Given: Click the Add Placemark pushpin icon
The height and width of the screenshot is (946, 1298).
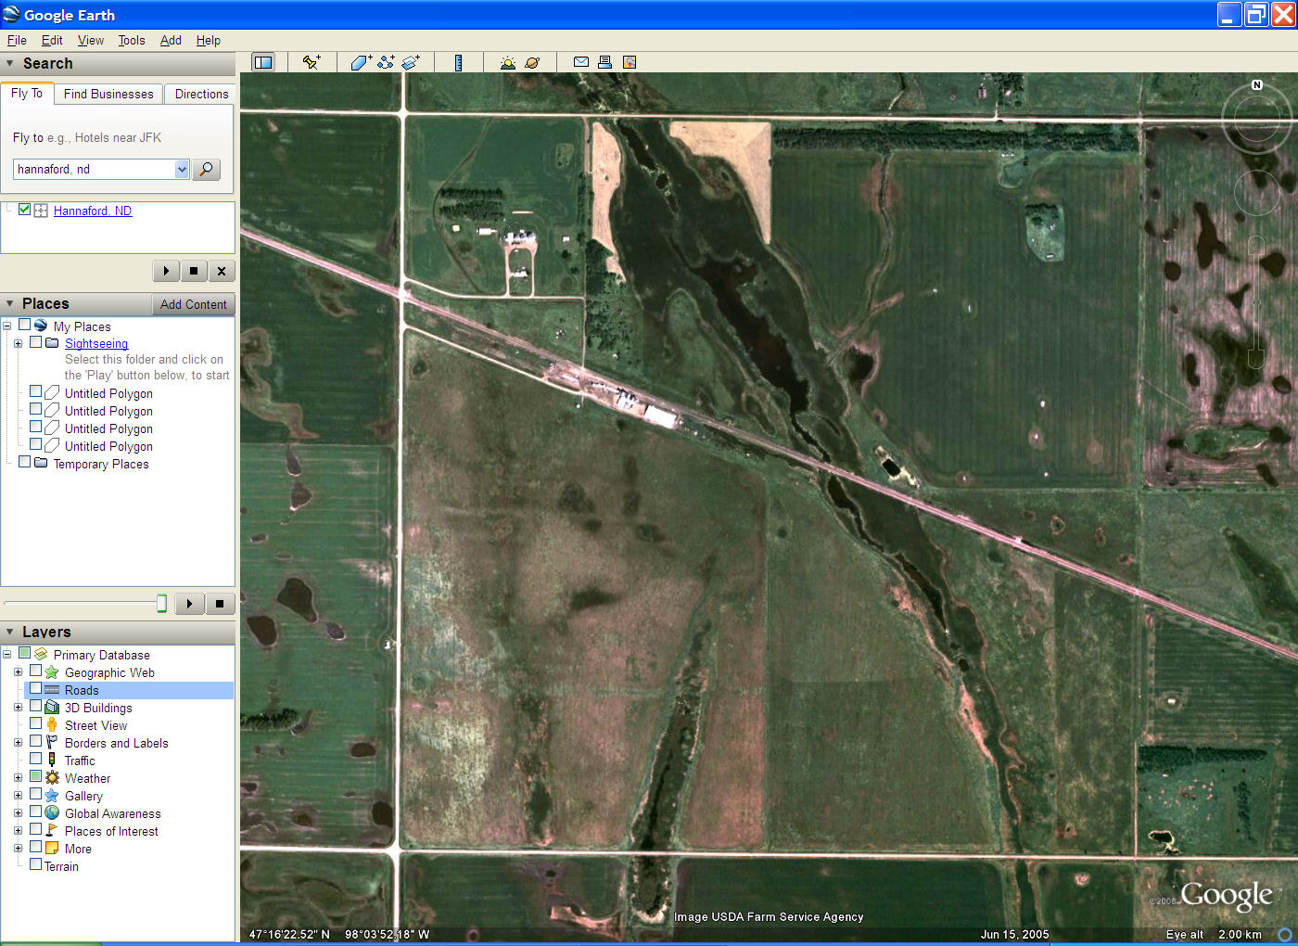Looking at the screenshot, I should pyautogui.click(x=312, y=62).
